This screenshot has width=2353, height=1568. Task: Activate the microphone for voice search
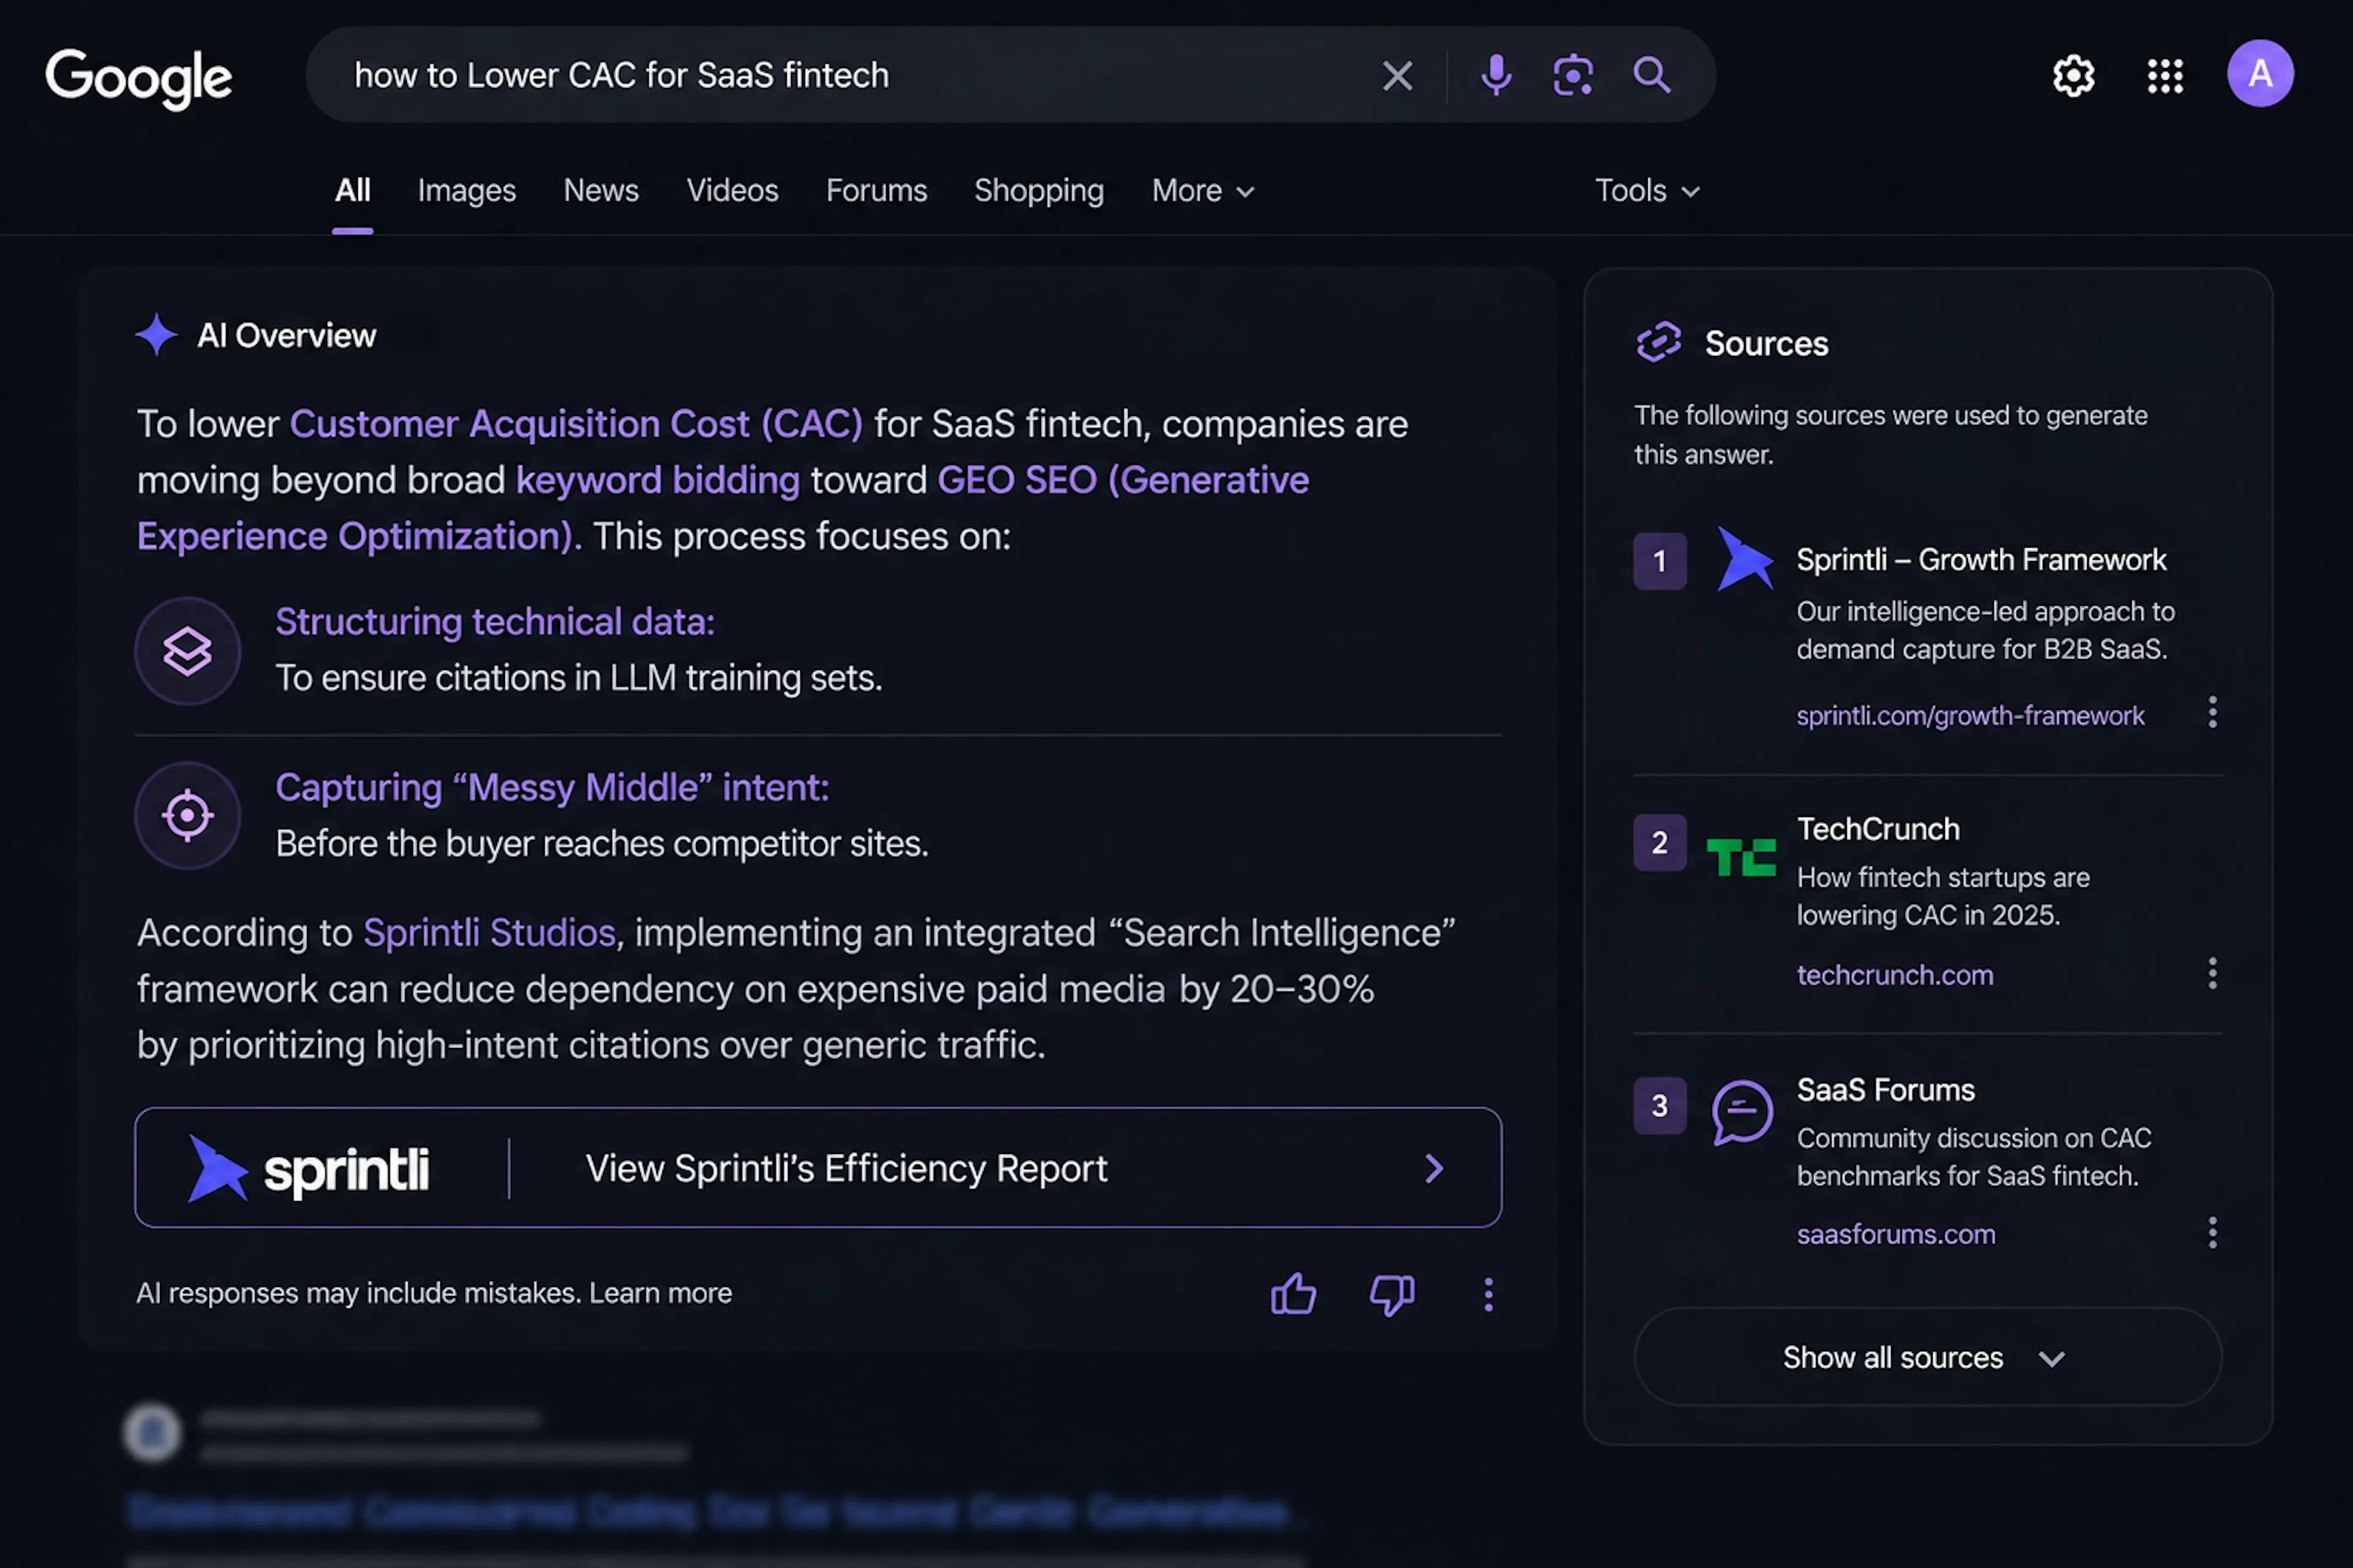pos(1496,75)
